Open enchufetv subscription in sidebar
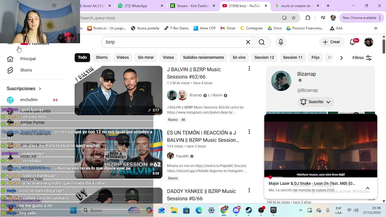Image resolution: width=386 pixels, height=217 pixels. click(x=29, y=100)
